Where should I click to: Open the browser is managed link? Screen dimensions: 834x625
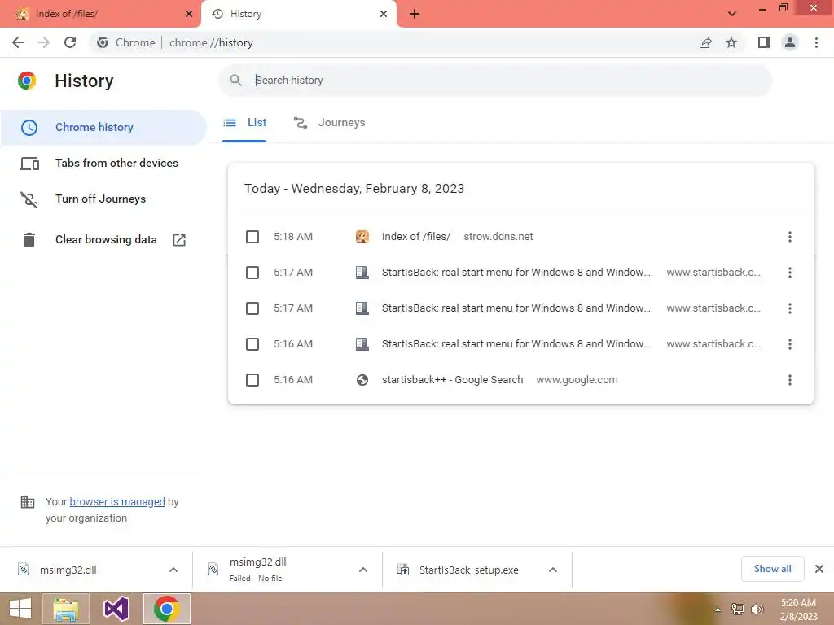coord(117,501)
